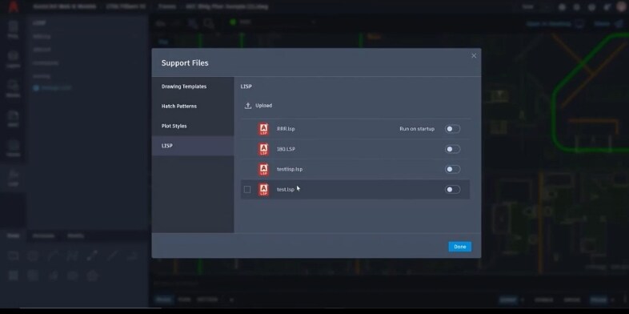Select the test.lsp file name
The width and height of the screenshot is (629, 314).
click(285, 190)
